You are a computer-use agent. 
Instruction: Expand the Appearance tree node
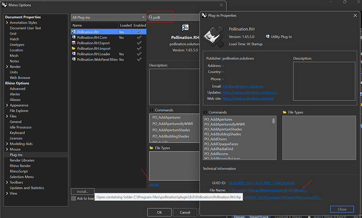pyautogui.click(x=7, y=105)
